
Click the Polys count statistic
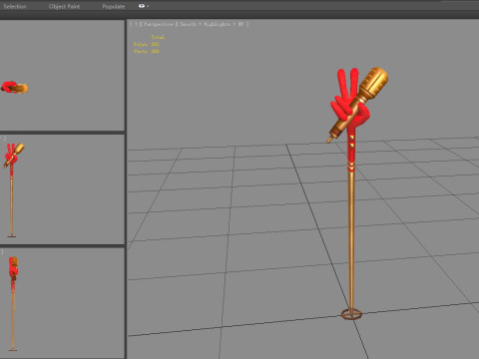coord(147,44)
